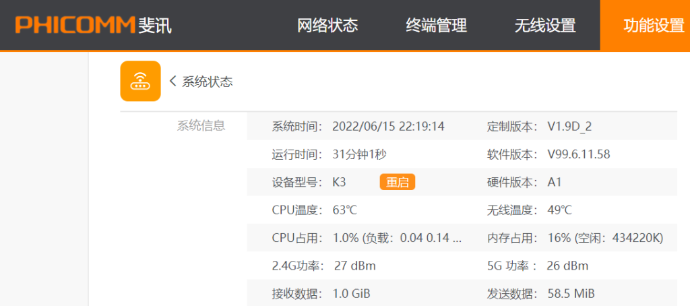Click the 运行时间 value 31分钟1秒

[359, 154]
